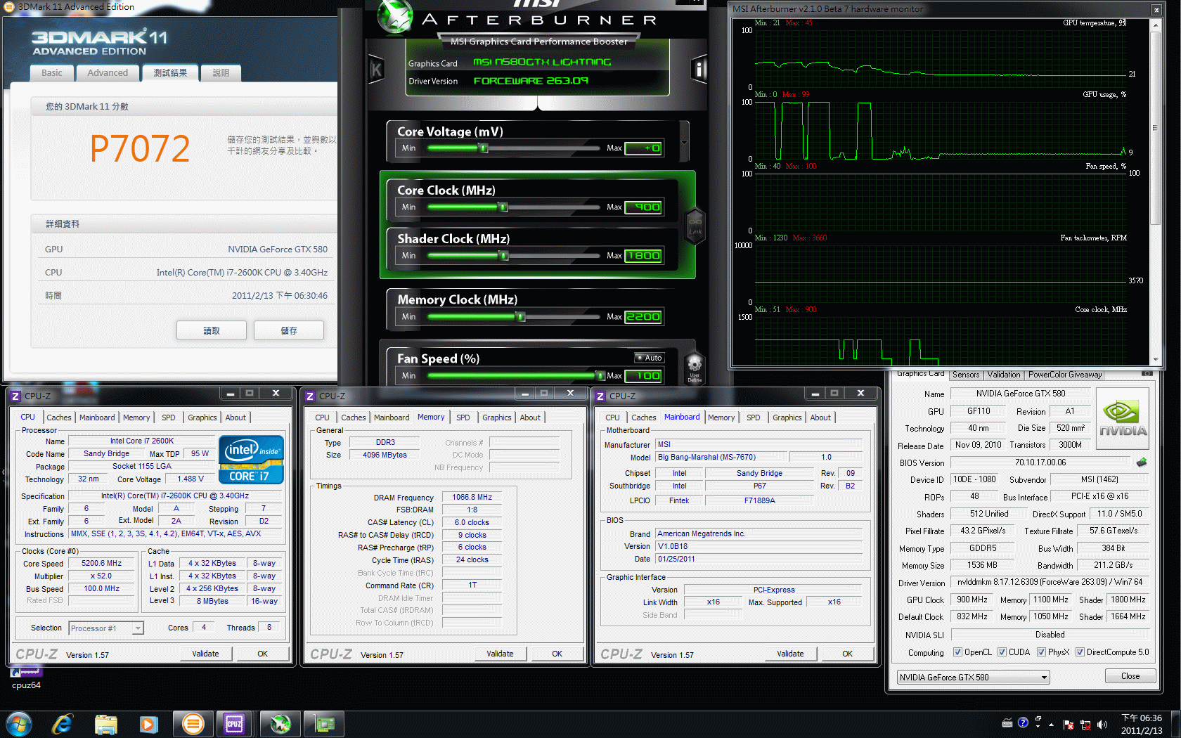Viewport: 1181px width, 738px height.
Task: Open the SPD tab in the Mainboard CPU-Z window
Action: (x=753, y=417)
